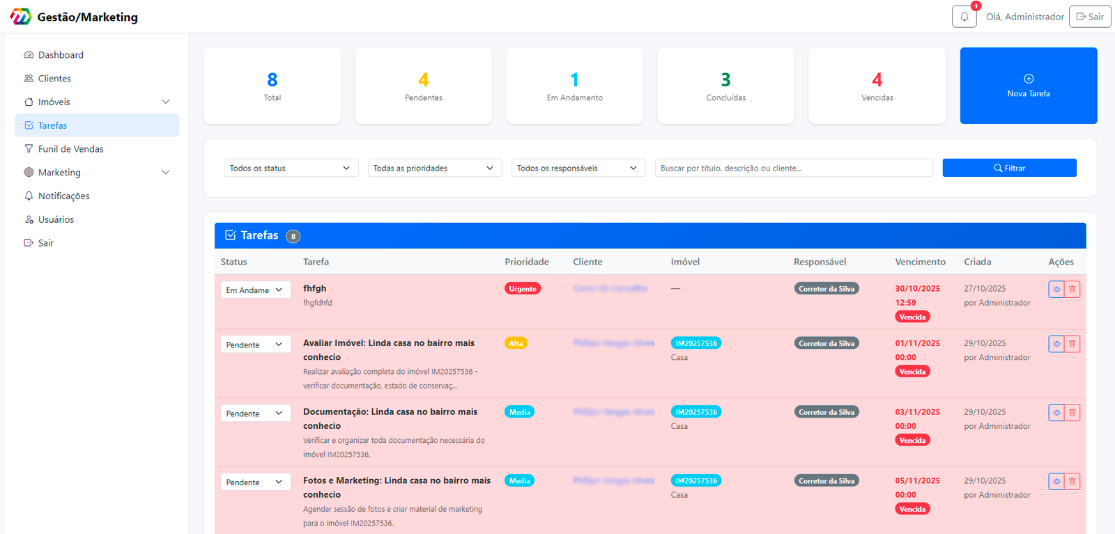Click trash icon for Avaliar Imóvel task
The width and height of the screenshot is (1115, 534).
click(1072, 344)
